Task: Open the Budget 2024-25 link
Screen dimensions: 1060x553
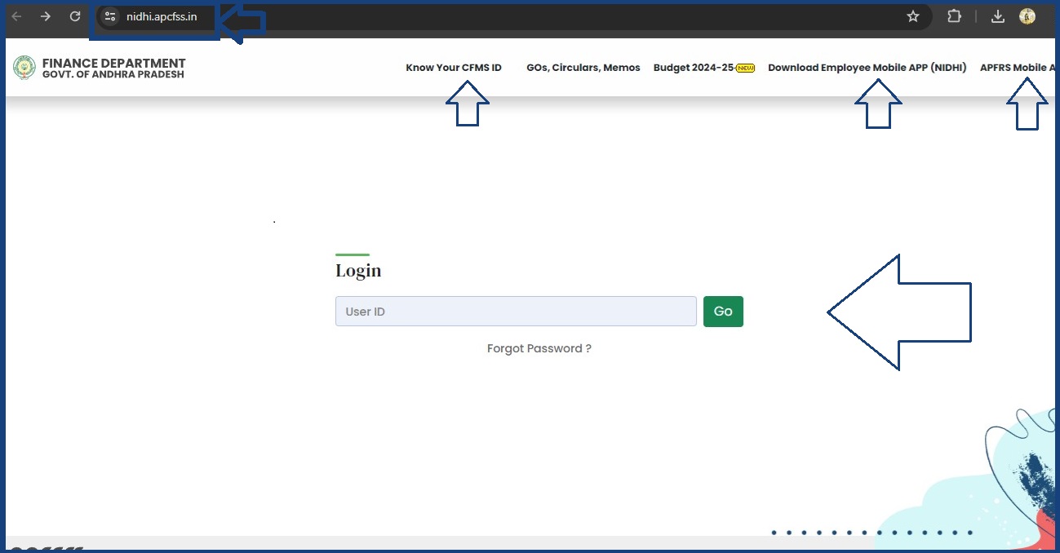Action: tap(694, 68)
